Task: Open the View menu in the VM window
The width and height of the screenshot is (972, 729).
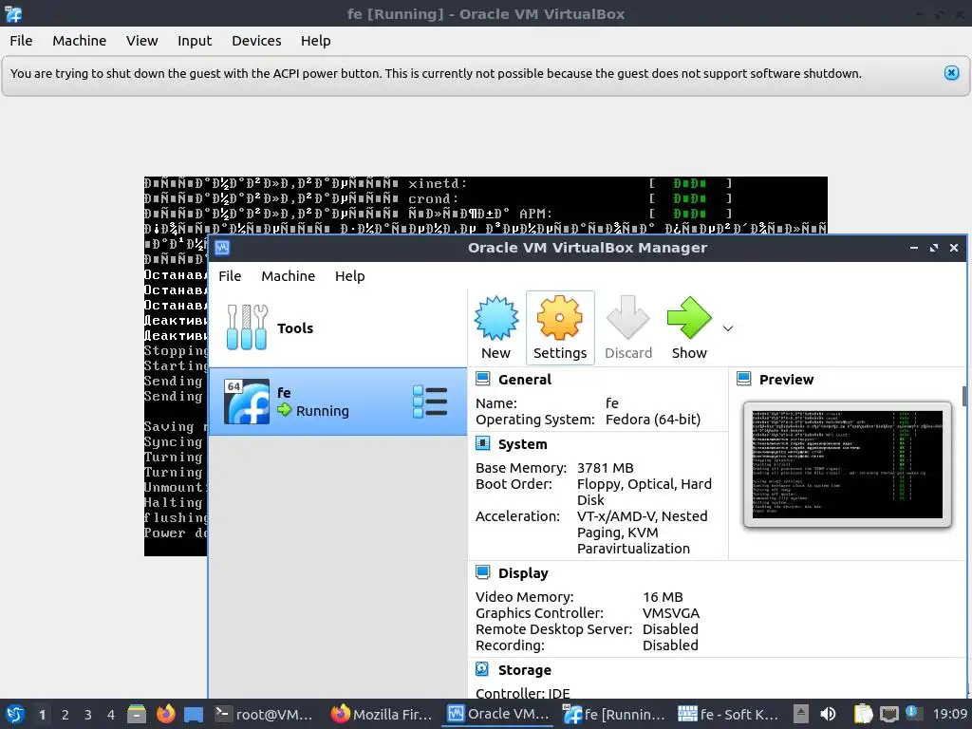Action: point(142,41)
